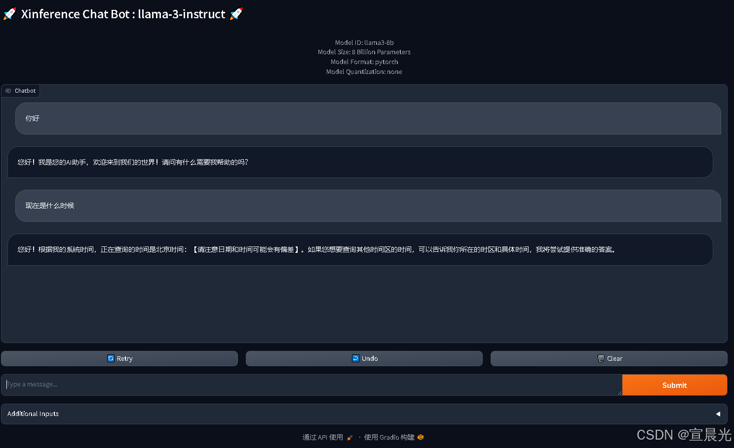Collapse the Additional Inputs disclosure triangle
Image resolution: width=734 pixels, height=448 pixels.
point(718,414)
